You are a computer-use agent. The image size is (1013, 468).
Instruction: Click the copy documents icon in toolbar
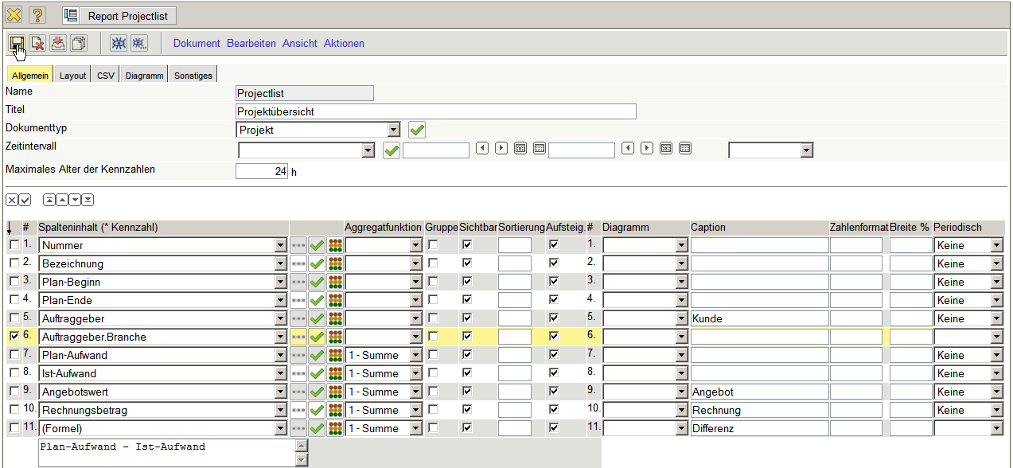coord(79,43)
